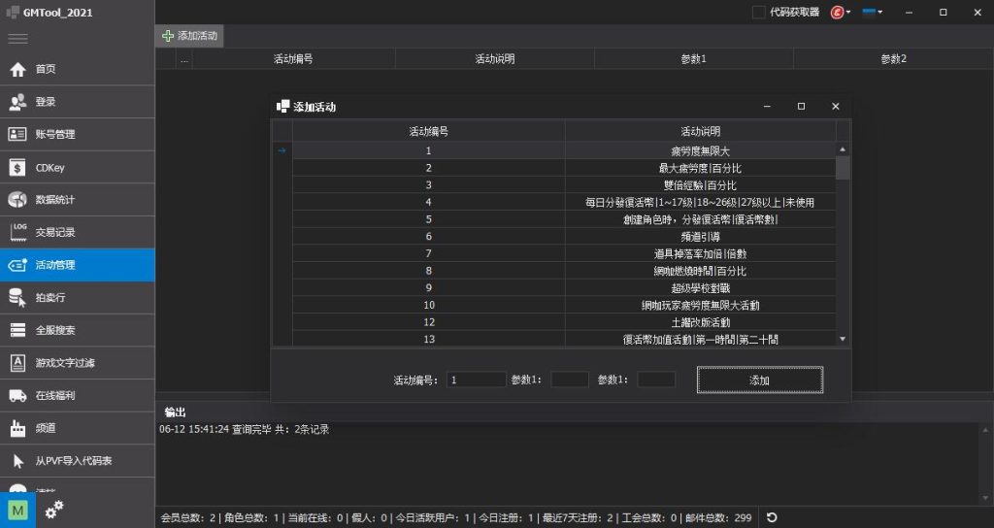Viewport: 994px width, 528px height.
Task: Click the output log line 查询完毕
Action: point(244,429)
